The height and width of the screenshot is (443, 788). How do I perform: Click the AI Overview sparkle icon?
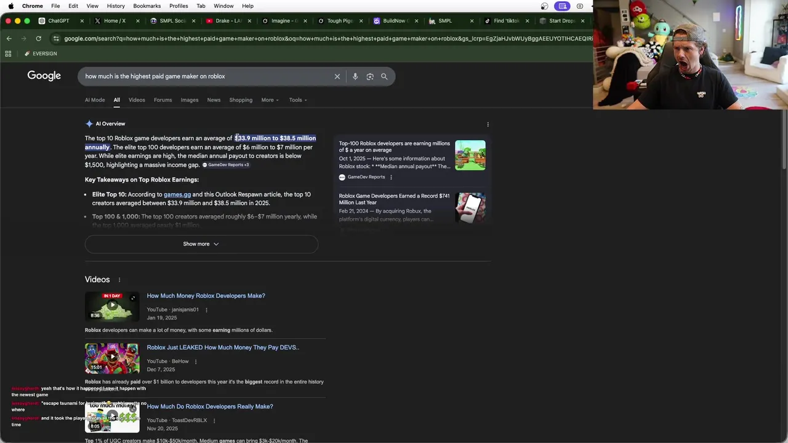(89, 124)
